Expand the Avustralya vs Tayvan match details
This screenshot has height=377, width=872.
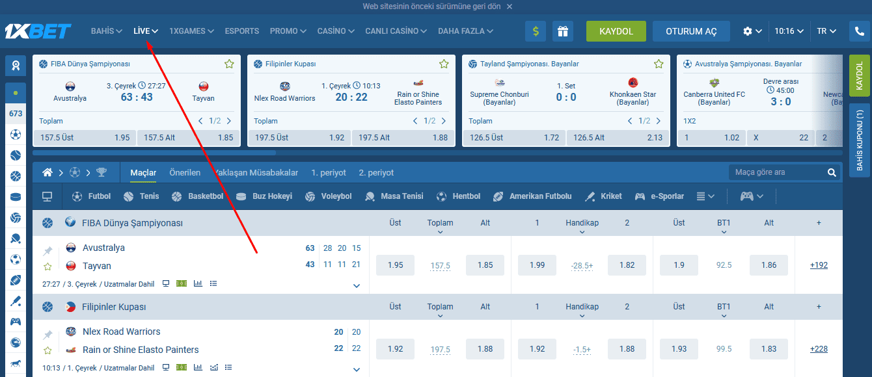[356, 285]
